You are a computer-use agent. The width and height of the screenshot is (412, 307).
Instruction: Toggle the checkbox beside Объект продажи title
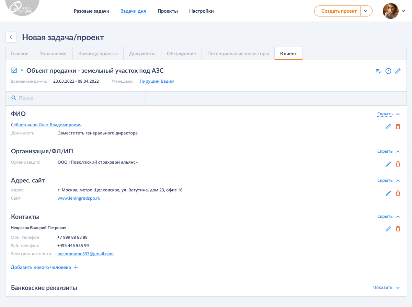14,71
